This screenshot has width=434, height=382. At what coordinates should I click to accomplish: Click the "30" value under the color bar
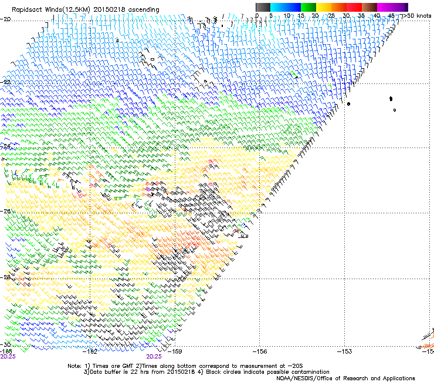pyautogui.click(x=346, y=15)
